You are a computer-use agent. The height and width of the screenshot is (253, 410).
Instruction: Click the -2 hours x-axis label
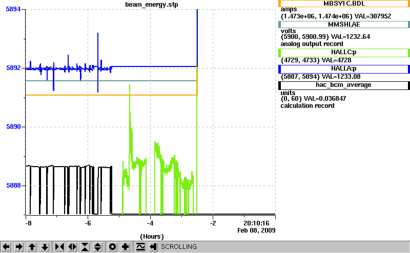[213, 223]
